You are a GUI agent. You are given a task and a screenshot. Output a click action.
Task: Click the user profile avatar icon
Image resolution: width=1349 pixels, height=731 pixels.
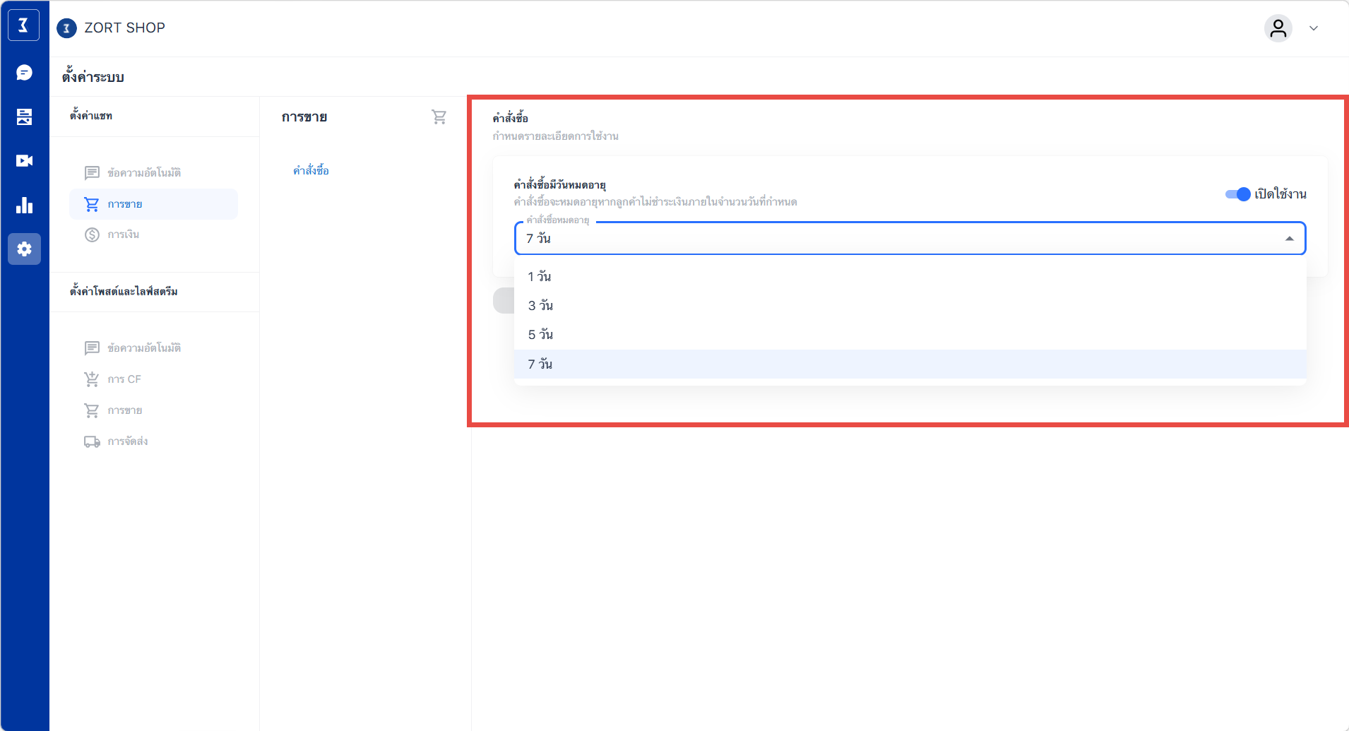(x=1278, y=28)
